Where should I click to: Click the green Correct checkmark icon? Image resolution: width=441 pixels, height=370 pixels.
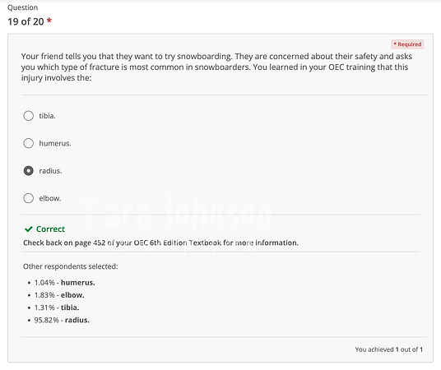[29, 229]
